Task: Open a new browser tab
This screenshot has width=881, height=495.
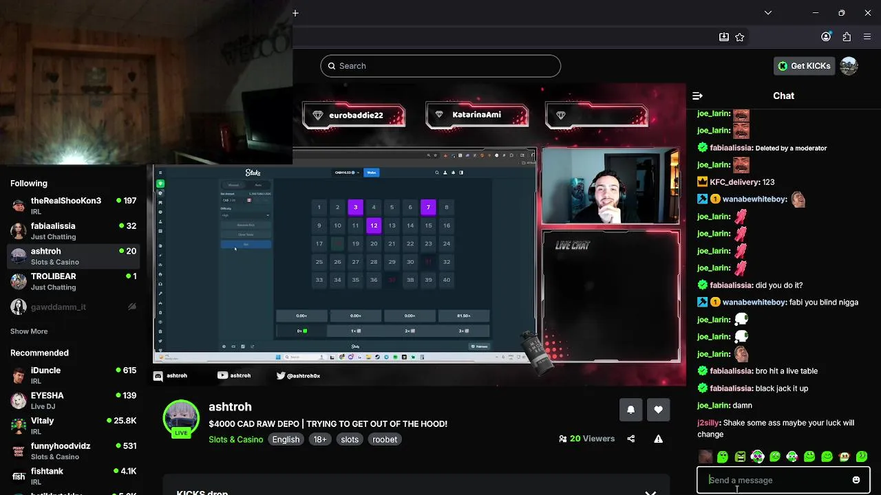Action: coord(295,13)
